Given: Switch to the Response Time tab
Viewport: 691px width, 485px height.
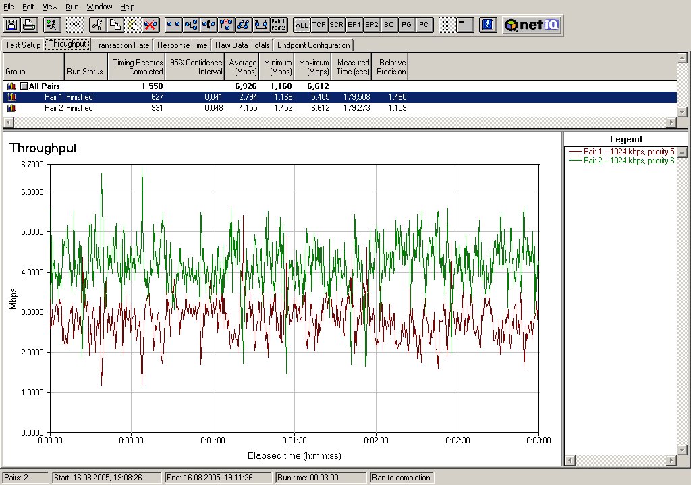Looking at the screenshot, I should click(x=183, y=45).
